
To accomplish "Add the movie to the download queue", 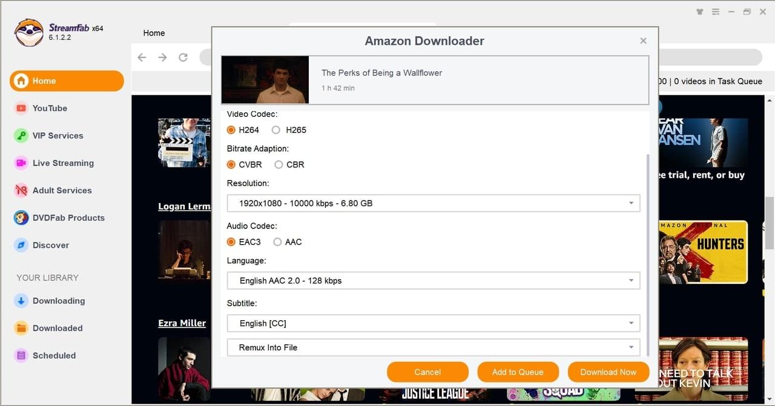I will coord(518,372).
